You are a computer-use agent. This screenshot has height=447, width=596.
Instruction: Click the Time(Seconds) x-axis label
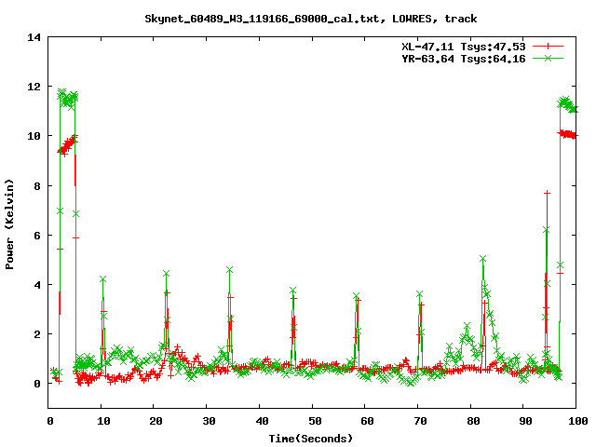[311, 438]
